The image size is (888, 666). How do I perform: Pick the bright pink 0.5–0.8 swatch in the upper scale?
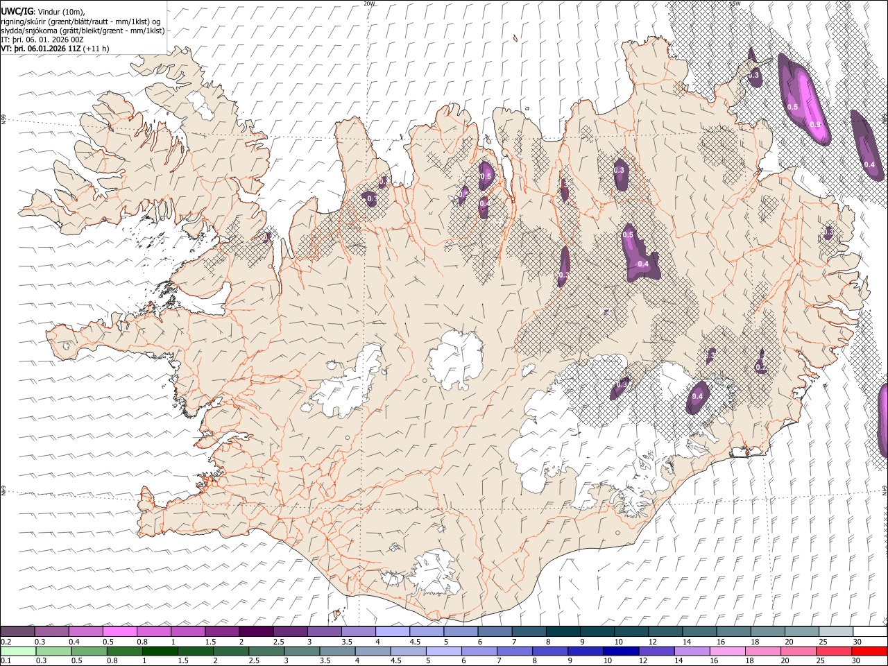(x=120, y=632)
